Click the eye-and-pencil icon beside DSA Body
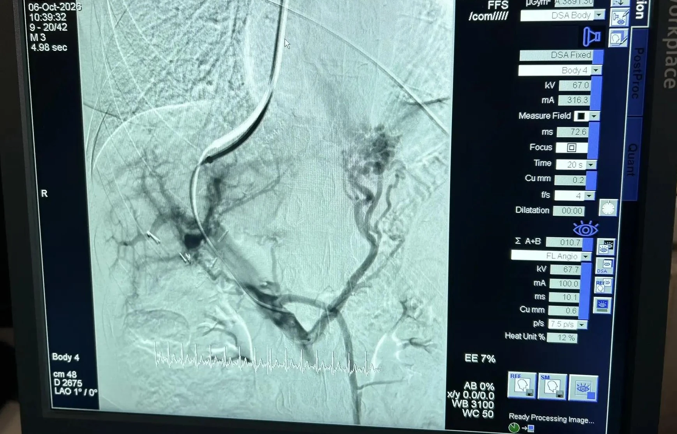This screenshot has width=677, height=434. (619, 18)
